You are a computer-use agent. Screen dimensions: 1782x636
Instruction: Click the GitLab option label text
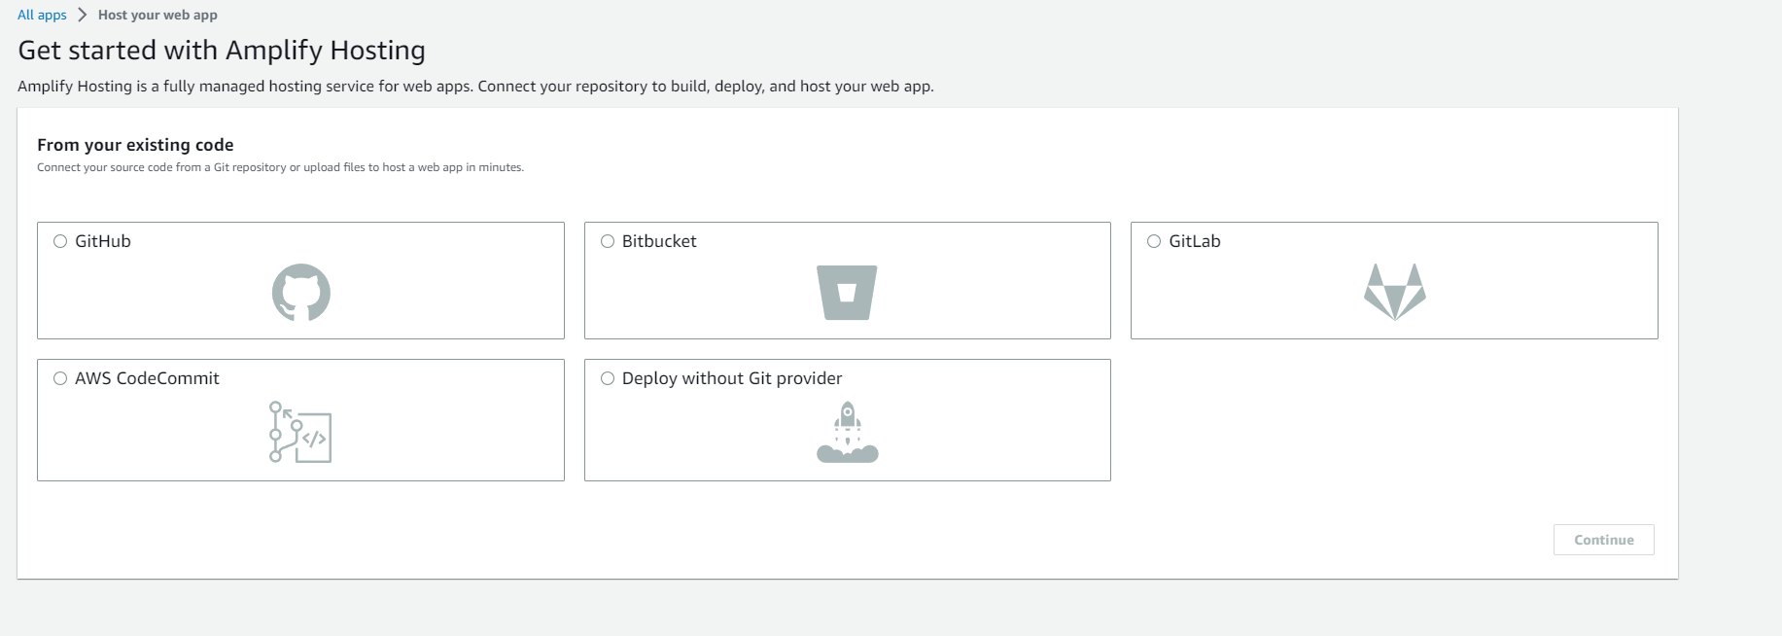[1195, 241]
